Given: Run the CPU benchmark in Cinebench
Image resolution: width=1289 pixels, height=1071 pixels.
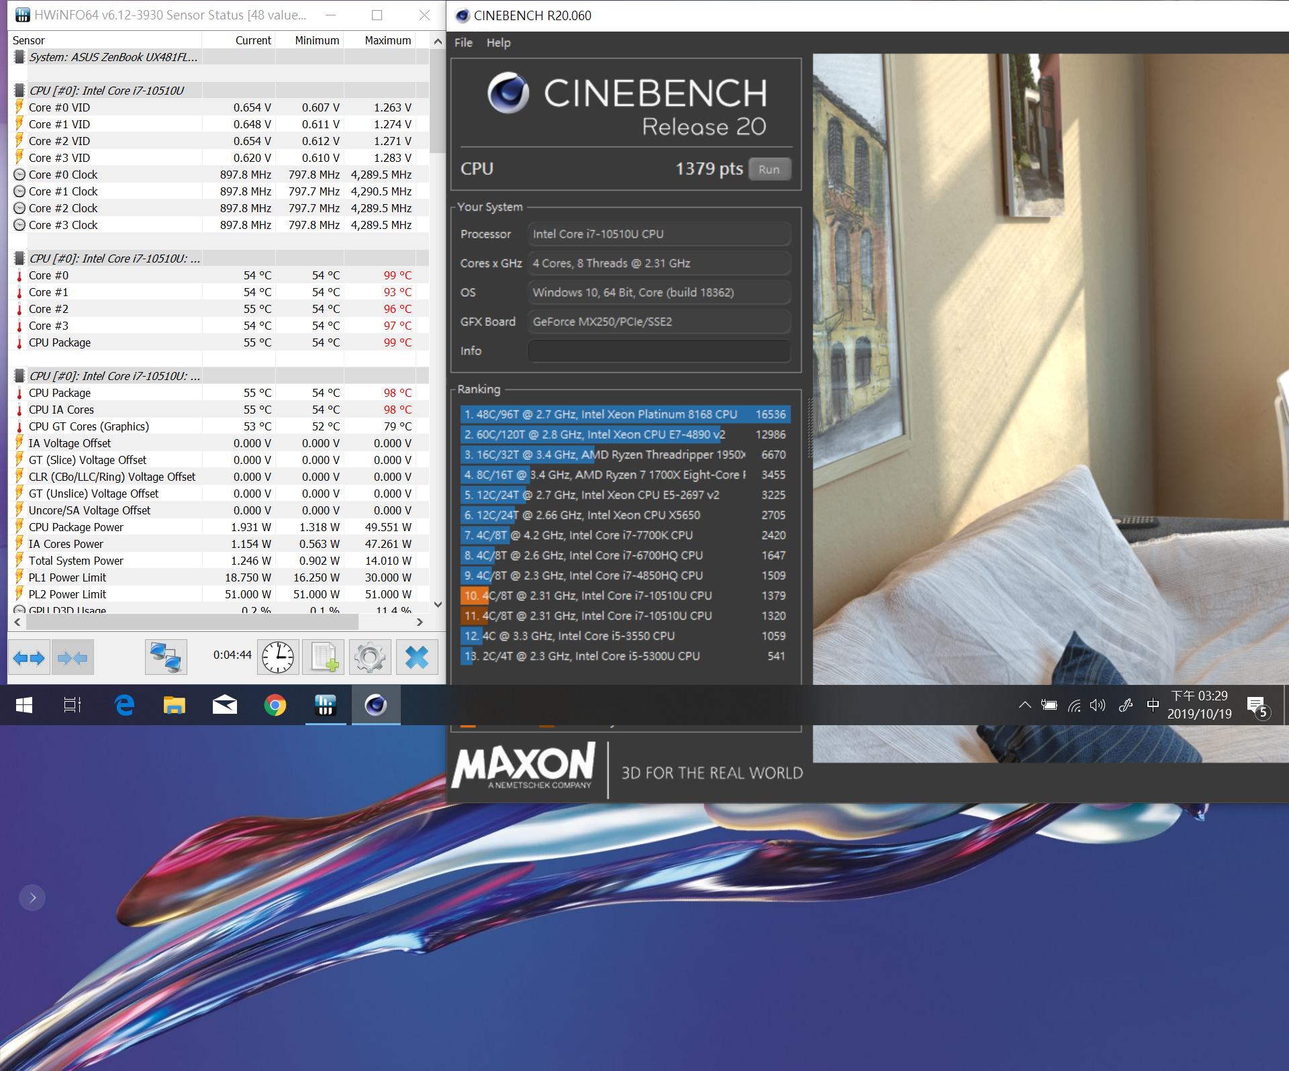Looking at the screenshot, I should coord(769,169).
